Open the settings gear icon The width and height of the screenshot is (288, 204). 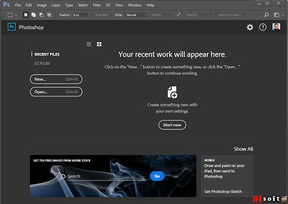tap(250, 27)
